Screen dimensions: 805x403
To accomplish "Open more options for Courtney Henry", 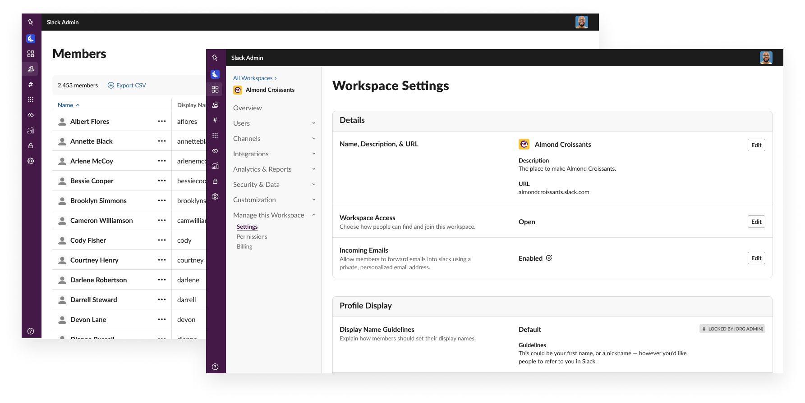I will coord(162,260).
